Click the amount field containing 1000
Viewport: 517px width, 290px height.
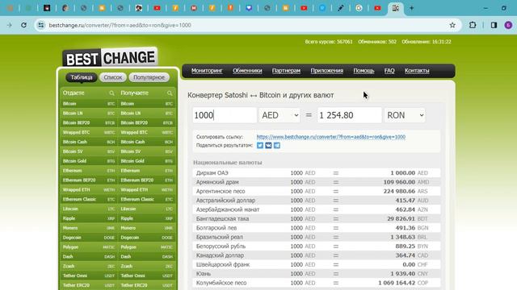[225, 115]
